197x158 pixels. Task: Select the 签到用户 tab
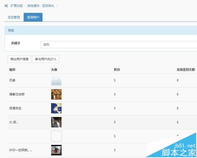33,17
